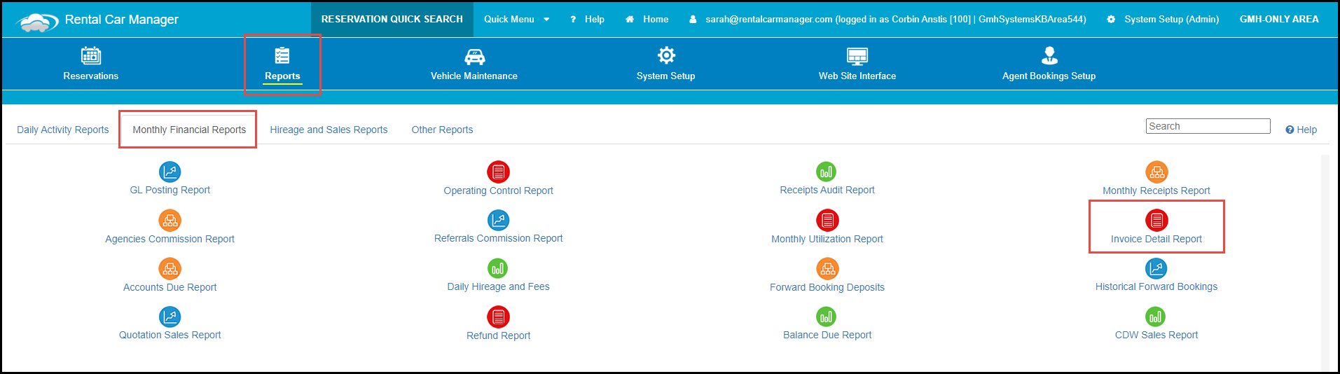The width and height of the screenshot is (1340, 374).
Task: Click the reports Search input field
Action: (1208, 126)
